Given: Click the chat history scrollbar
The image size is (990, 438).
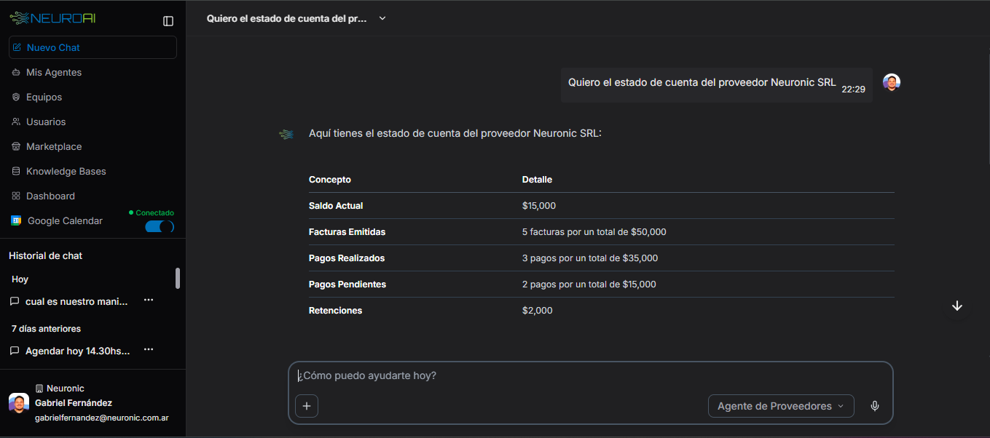Looking at the screenshot, I should click(x=178, y=278).
